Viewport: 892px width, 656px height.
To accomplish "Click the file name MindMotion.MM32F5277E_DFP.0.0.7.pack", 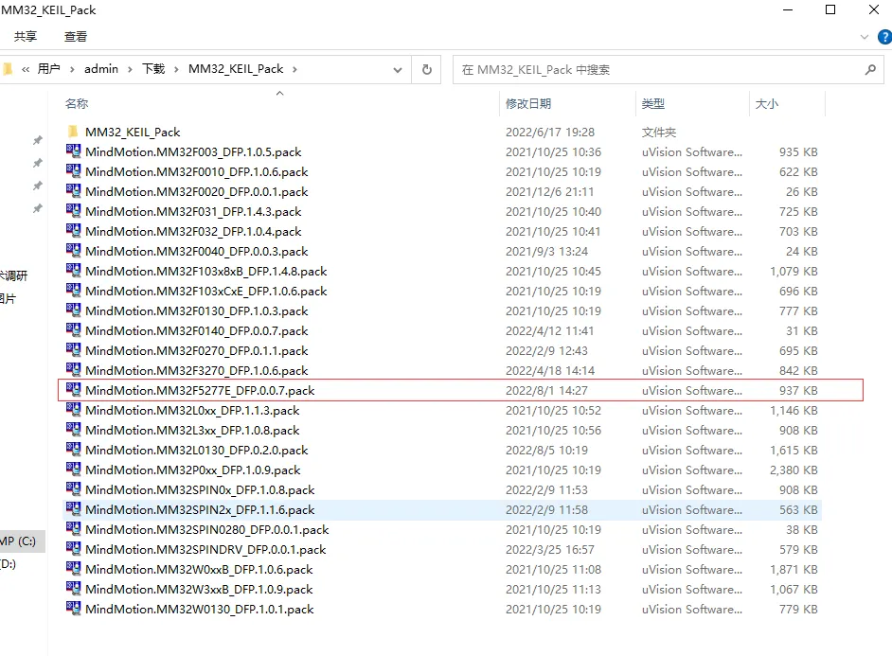I will pos(200,391).
